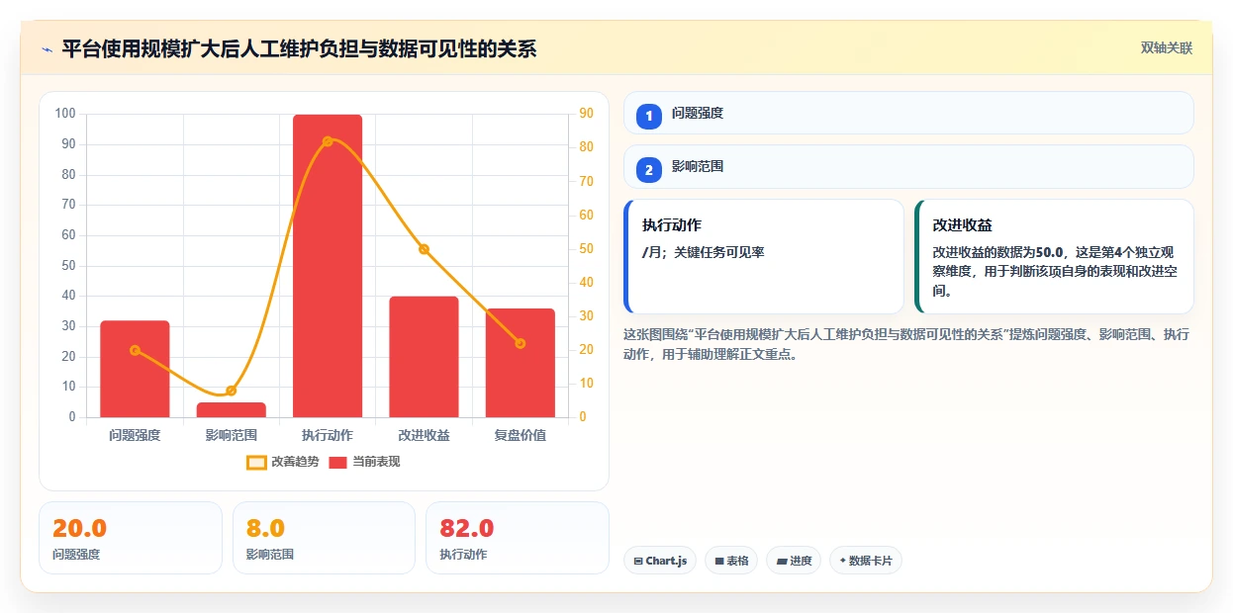Click the 双轴关联 tag in the header
The height and width of the screenshot is (613, 1233).
1167,47
